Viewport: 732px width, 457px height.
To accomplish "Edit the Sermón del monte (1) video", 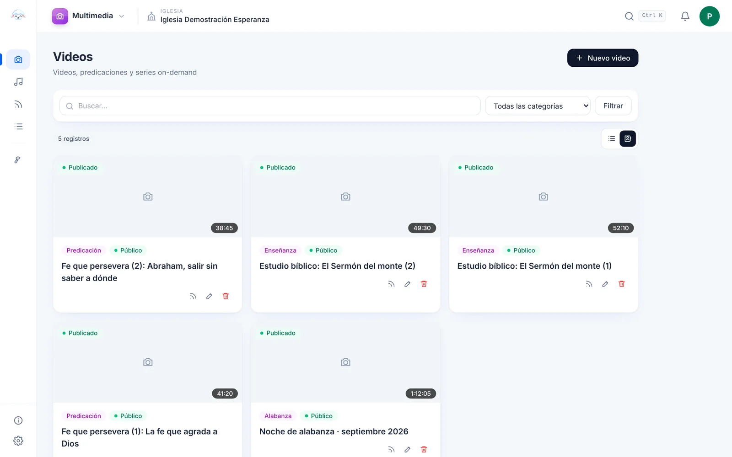I will click(605, 284).
